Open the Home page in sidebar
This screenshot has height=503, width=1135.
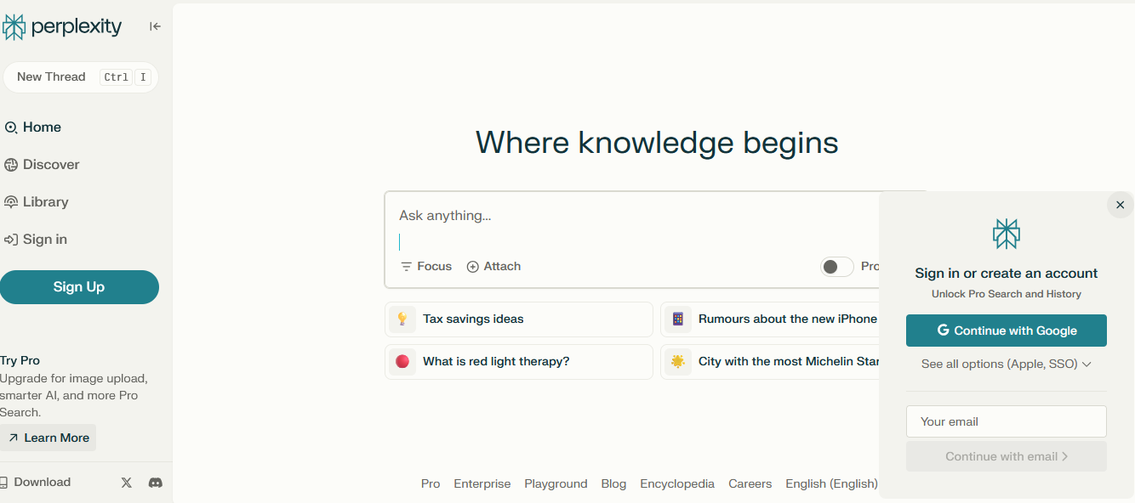coord(33,127)
